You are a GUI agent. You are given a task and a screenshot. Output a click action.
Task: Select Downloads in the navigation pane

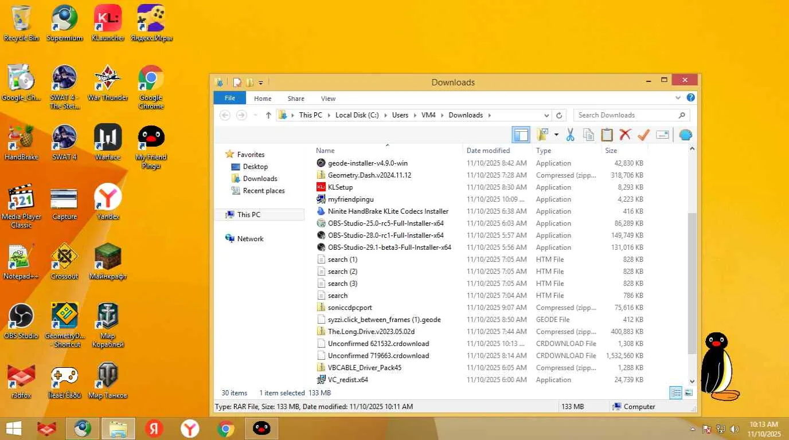coord(260,179)
